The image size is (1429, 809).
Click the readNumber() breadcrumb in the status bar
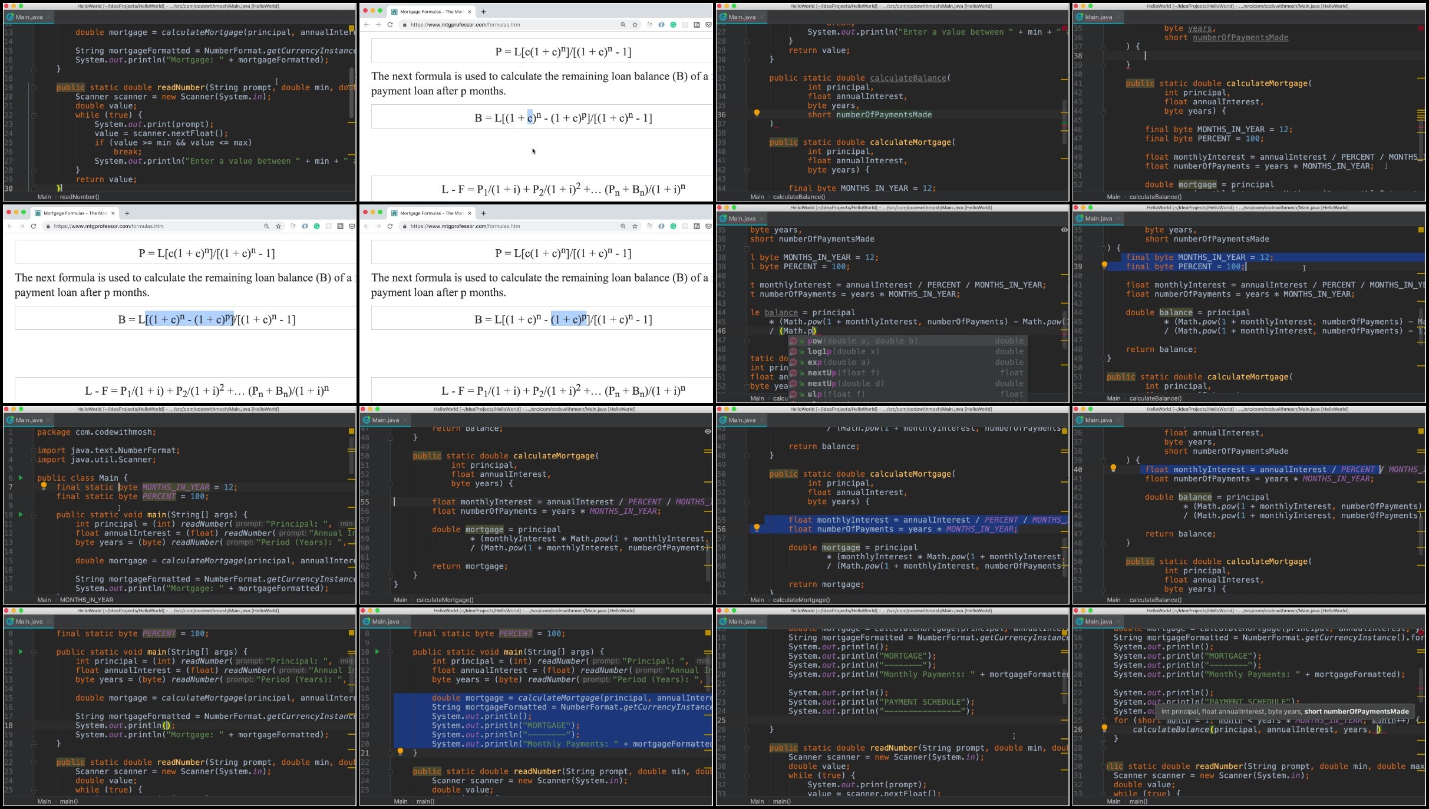80,197
